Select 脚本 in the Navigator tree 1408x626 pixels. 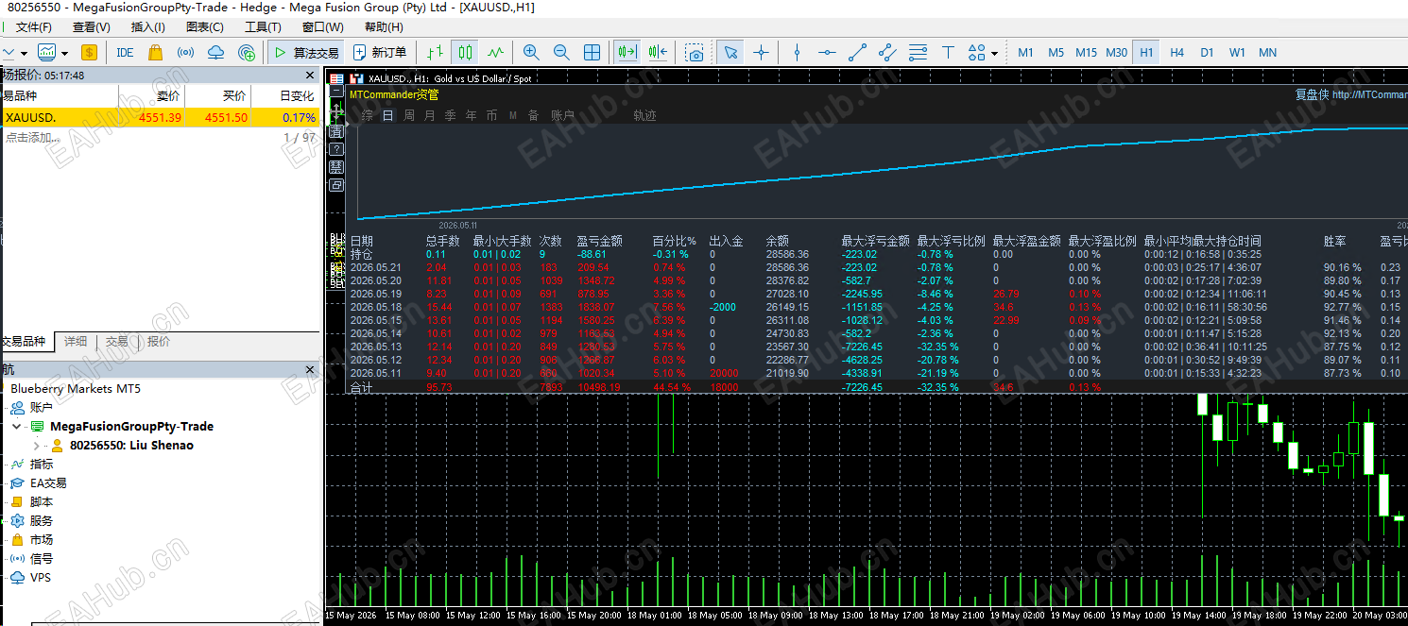(42, 502)
